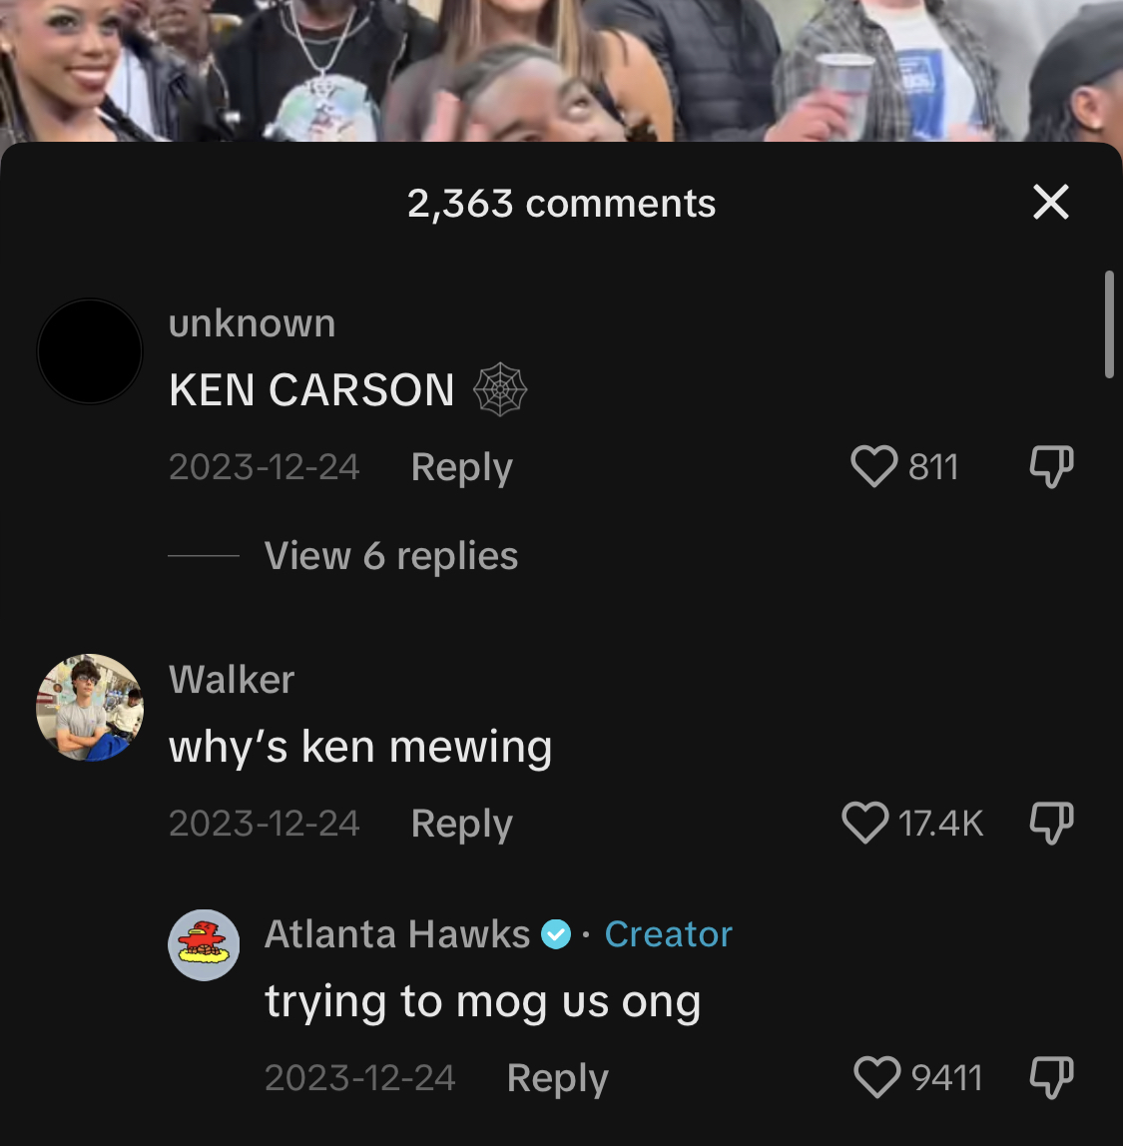Open the Walker username profile
1123x1146 pixels.
pyautogui.click(x=232, y=680)
